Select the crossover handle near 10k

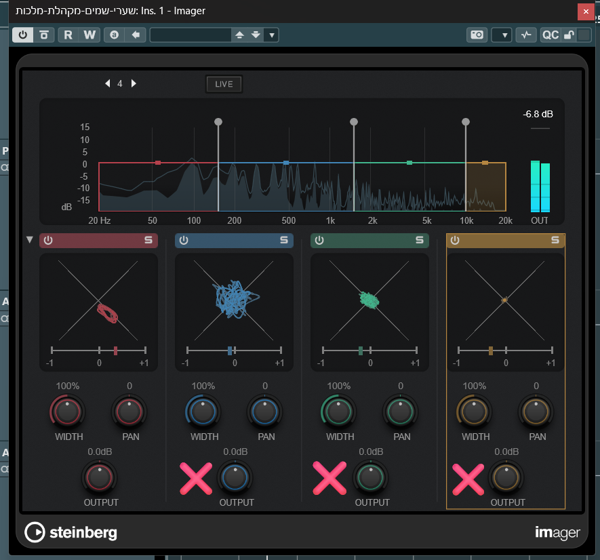click(466, 122)
